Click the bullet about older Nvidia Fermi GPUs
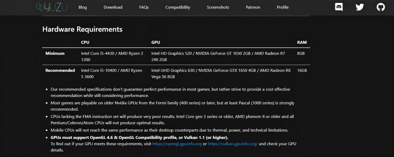The width and height of the screenshot is (394, 157). click(x=172, y=106)
